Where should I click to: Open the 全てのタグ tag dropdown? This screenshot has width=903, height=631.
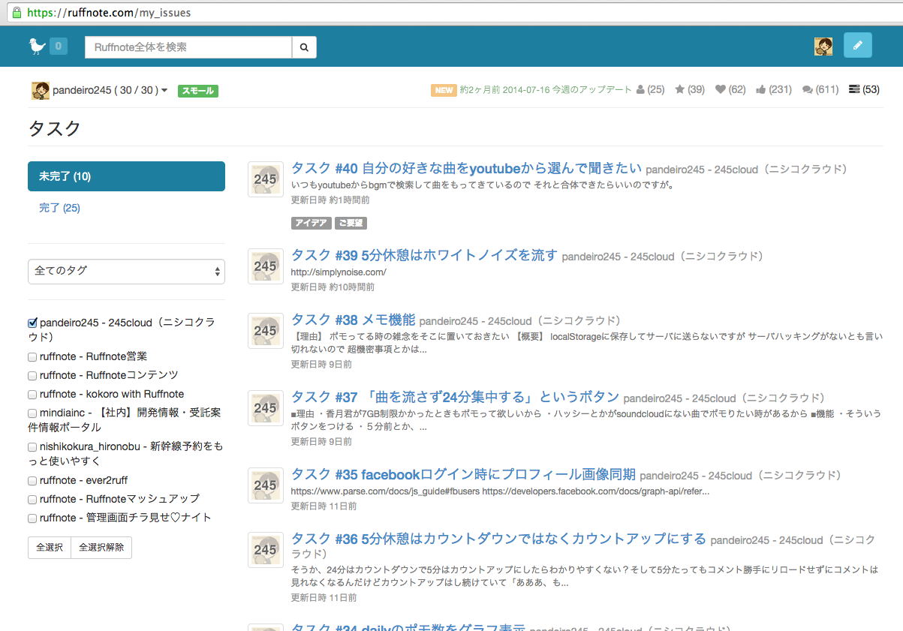[126, 271]
